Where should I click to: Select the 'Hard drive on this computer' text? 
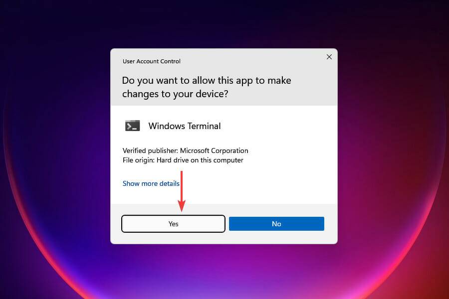point(200,160)
